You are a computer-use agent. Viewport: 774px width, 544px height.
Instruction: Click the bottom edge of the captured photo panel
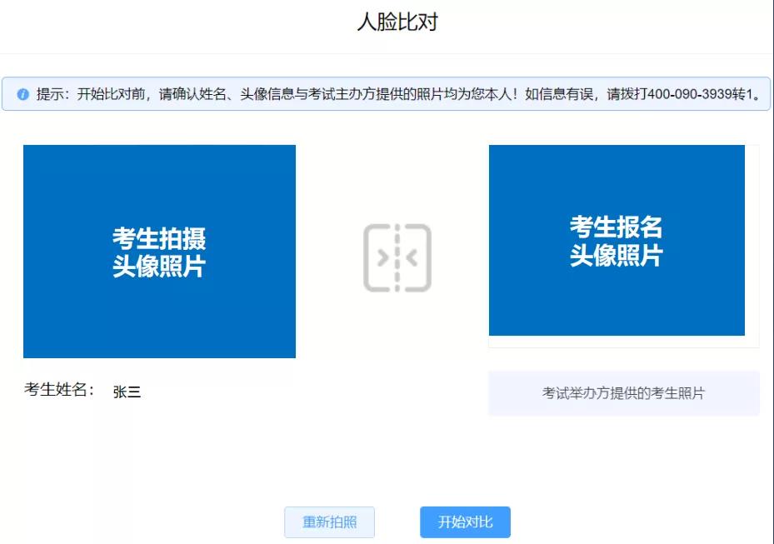pyautogui.click(x=159, y=356)
